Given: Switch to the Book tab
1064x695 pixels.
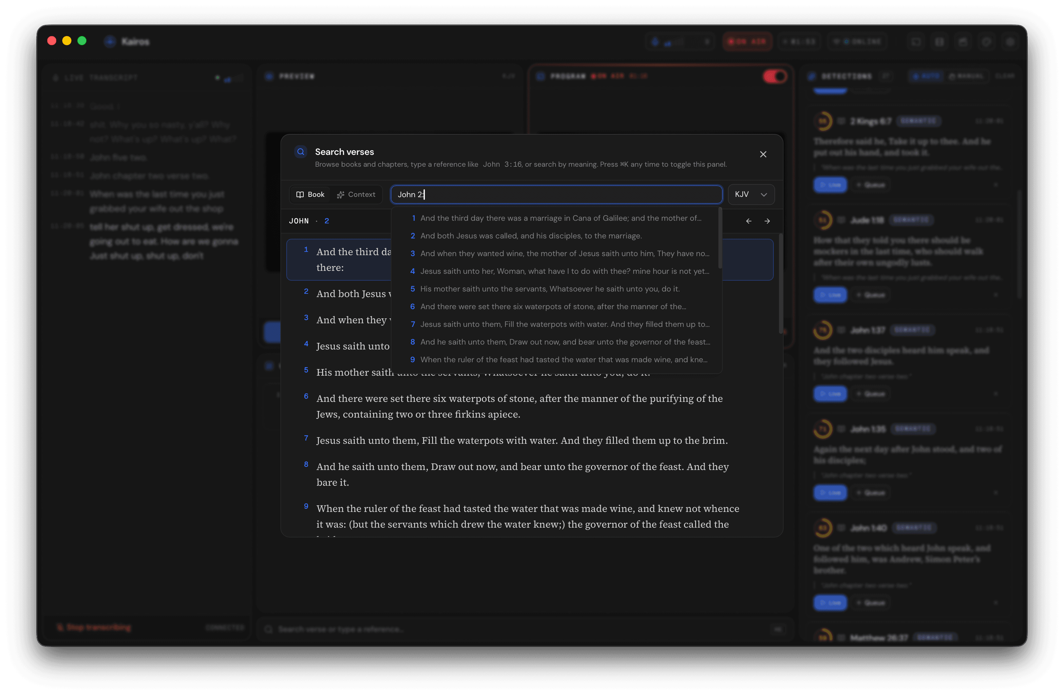Looking at the screenshot, I should click(310, 195).
